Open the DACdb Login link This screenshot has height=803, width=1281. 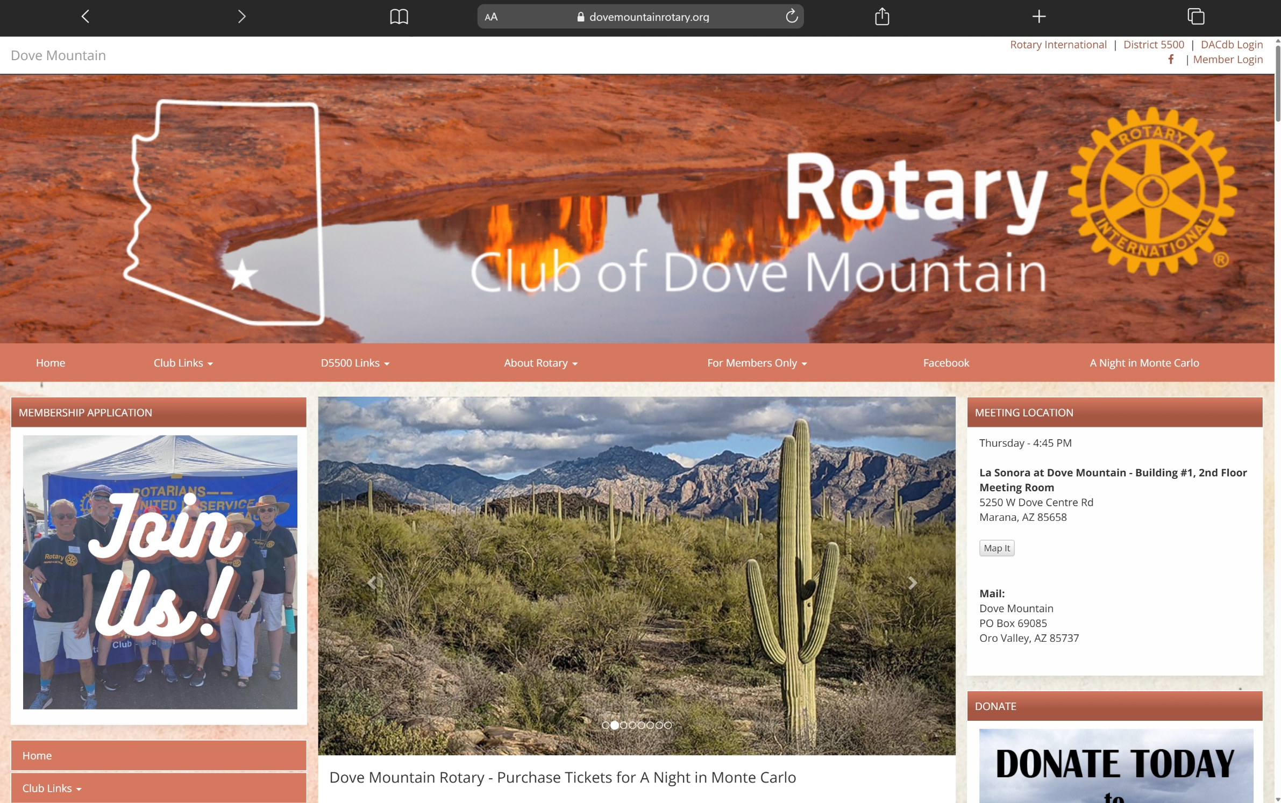pos(1232,45)
